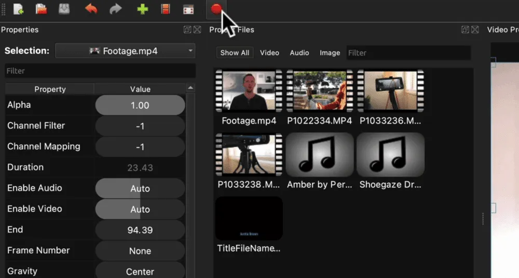
Task: Click the New Project icon
Action: (x=18, y=9)
